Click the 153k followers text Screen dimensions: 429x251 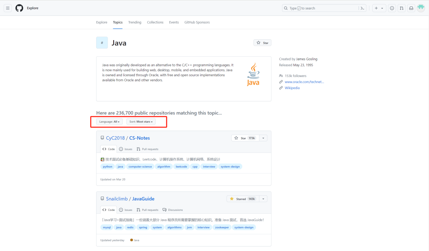pos(296,76)
